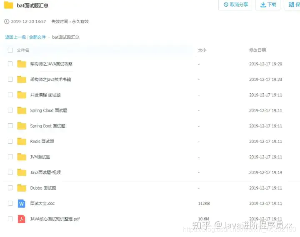300x237 pixels.
Task: Click the bat面试题汇总 folder icon in header
Action: [x=9, y=5]
